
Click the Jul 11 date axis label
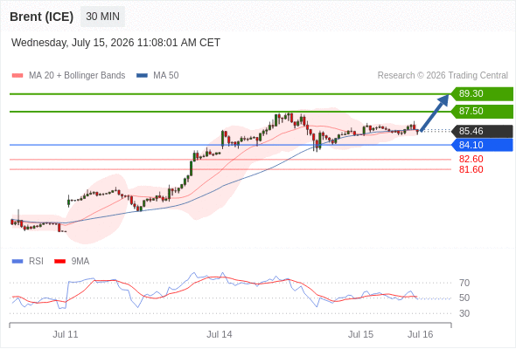66,334
